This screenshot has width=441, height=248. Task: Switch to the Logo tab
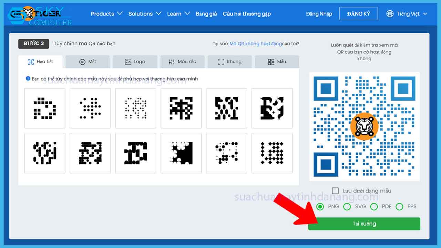click(135, 62)
